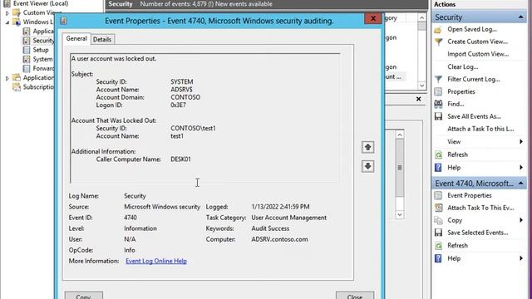Click the Create Custom View funnel icon
532x299 pixels.
(x=438, y=42)
